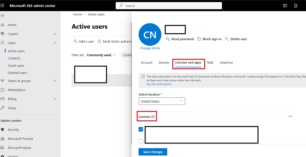Click the document icon in top header

[x=296, y=6]
